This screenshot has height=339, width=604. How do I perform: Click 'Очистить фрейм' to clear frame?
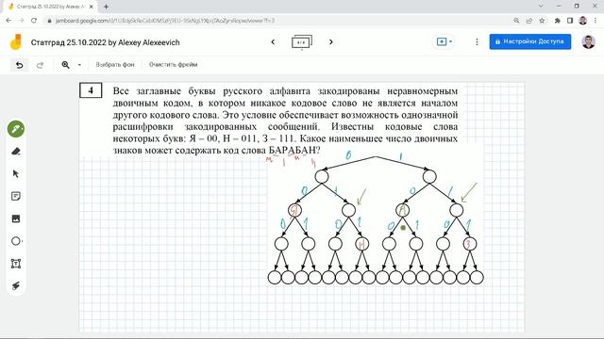pyautogui.click(x=173, y=65)
